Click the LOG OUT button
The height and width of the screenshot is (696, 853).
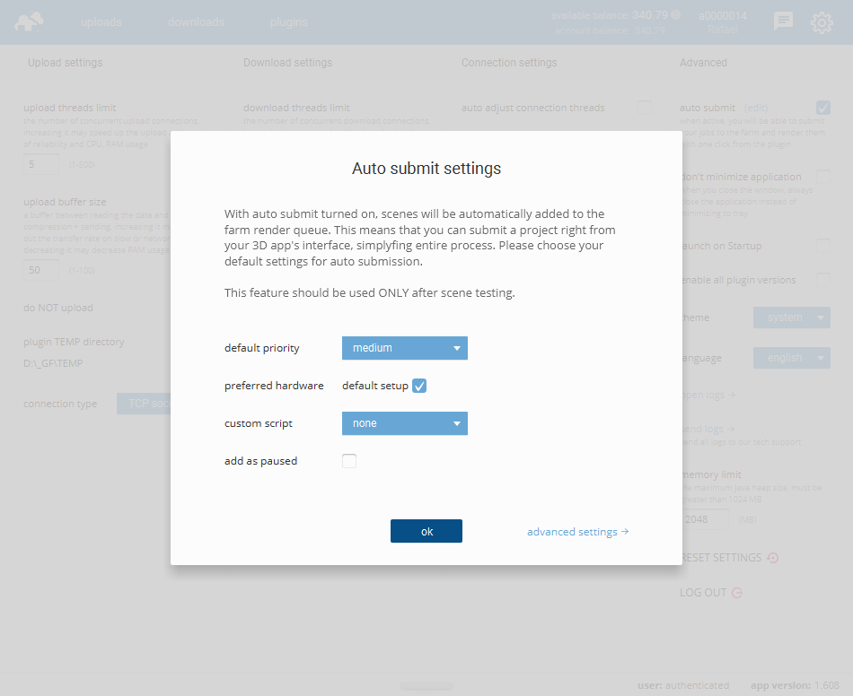(x=711, y=592)
